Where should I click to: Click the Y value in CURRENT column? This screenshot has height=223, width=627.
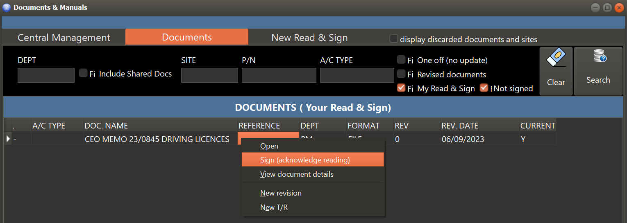point(538,139)
